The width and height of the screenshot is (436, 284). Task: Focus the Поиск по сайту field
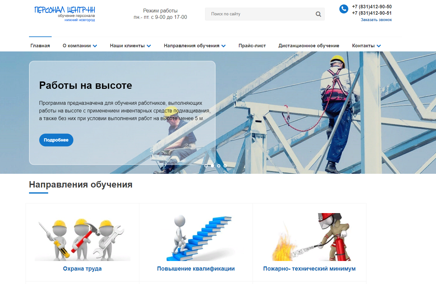[258, 14]
